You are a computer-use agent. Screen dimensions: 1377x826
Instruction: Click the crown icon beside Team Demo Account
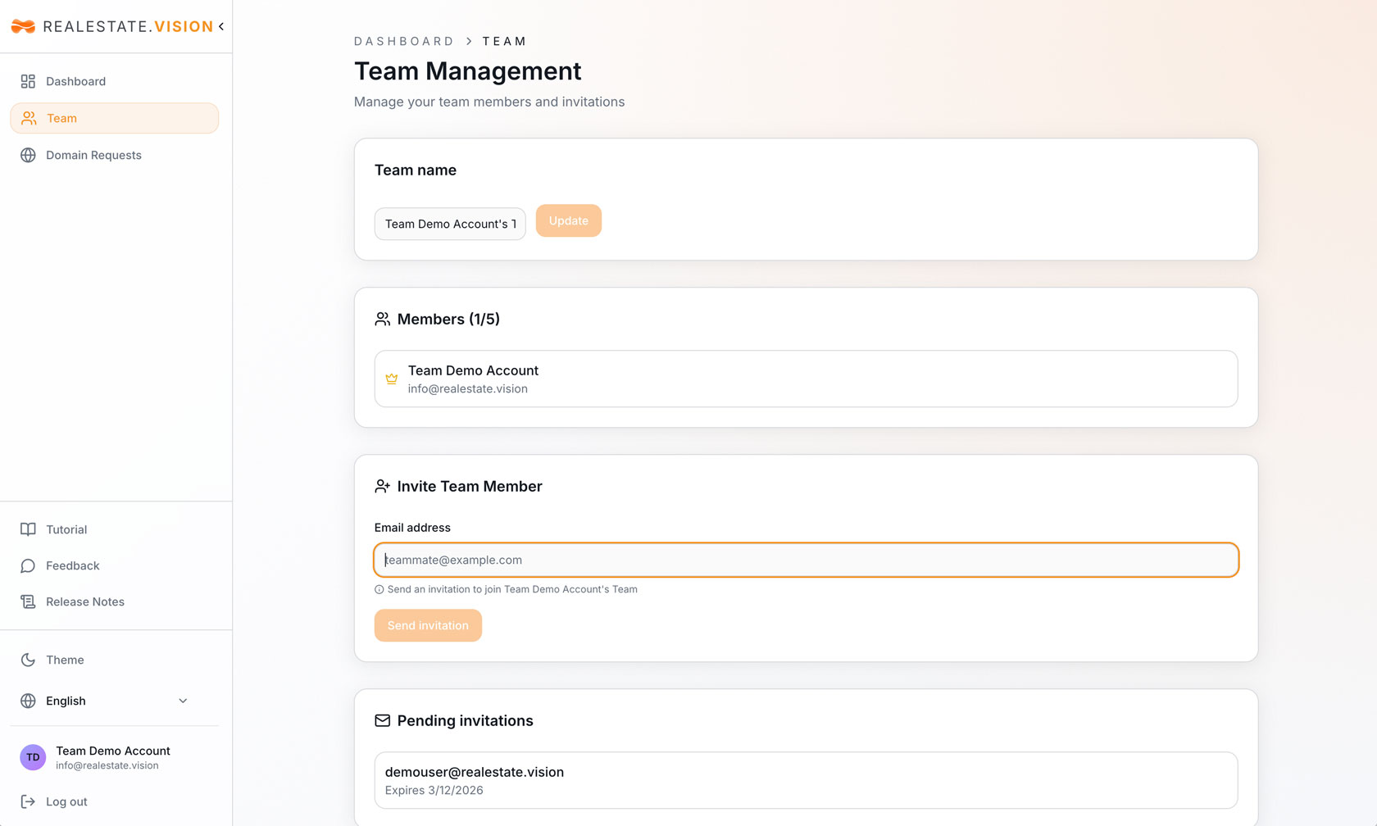tap(392, 379)
